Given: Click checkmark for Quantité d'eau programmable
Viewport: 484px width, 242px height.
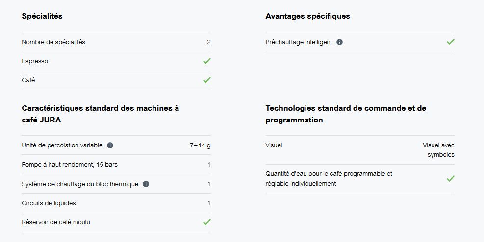Looking at the screenshot, I should tap(451, 178).
